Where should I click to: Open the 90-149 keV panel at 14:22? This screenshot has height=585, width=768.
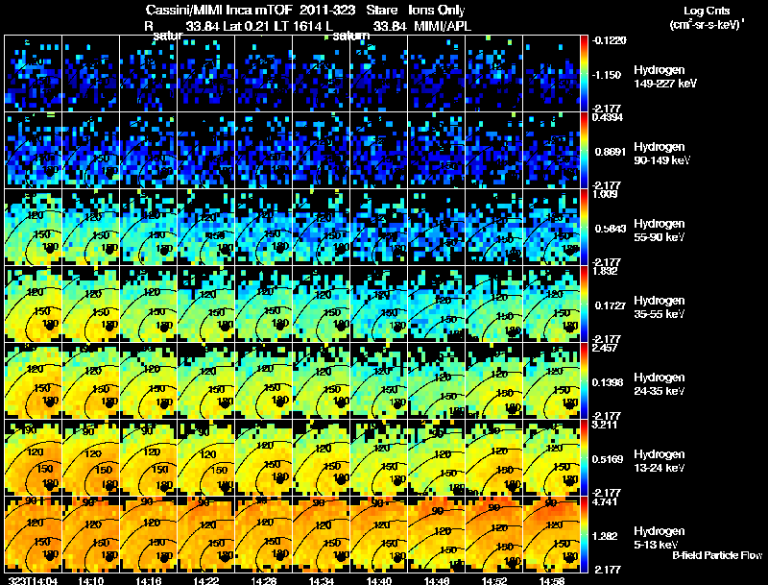[205, 150]
